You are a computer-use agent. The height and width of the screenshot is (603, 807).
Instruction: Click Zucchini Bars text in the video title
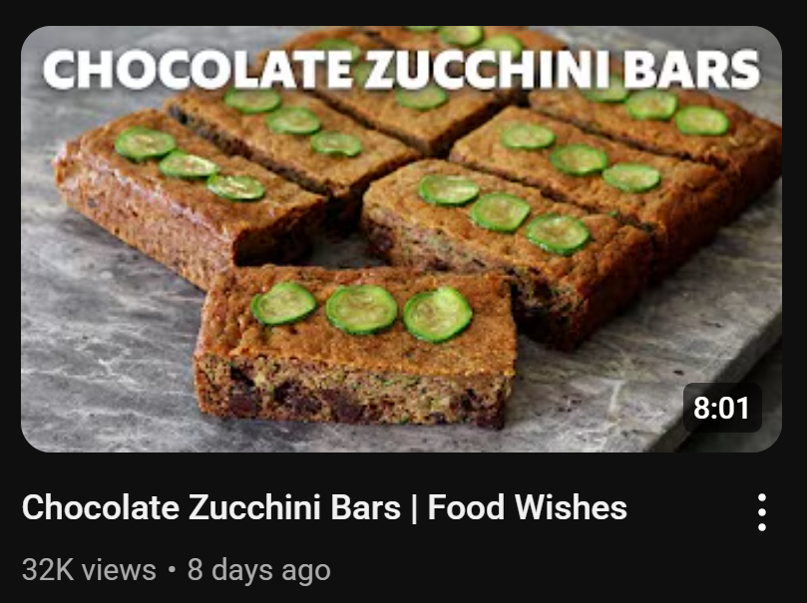coord(294,508)
